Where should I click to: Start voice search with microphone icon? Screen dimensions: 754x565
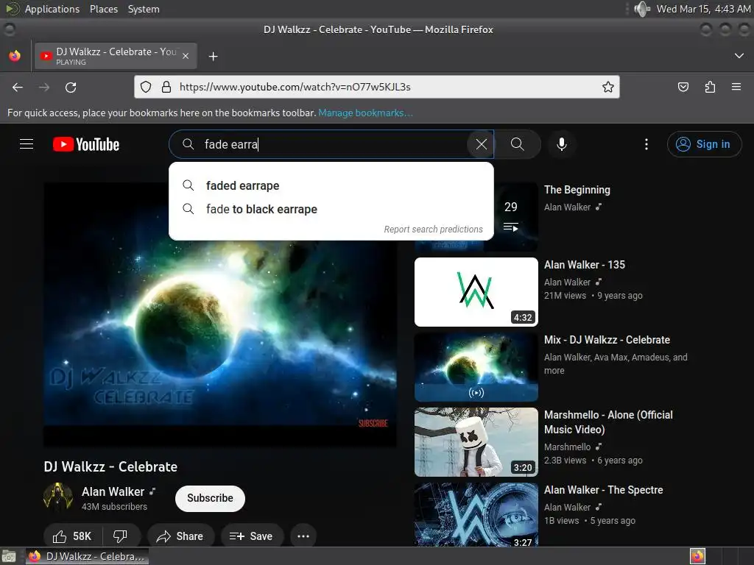(561, 144)
